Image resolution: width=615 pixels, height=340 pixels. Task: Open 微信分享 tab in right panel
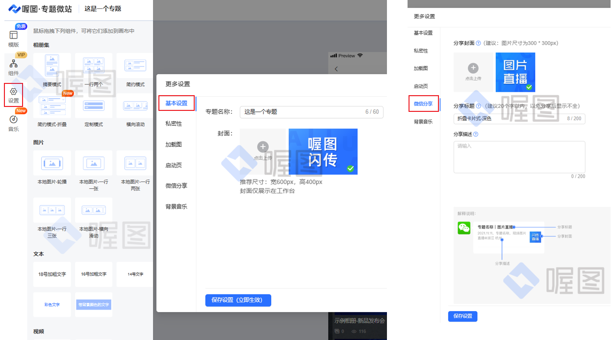point(424,104)
